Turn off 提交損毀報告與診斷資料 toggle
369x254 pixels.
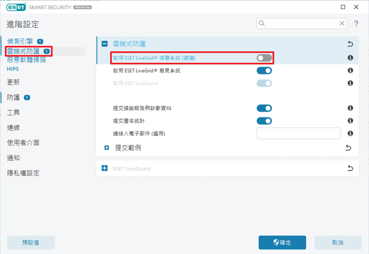pyautogui.click(x=264, y=108)
